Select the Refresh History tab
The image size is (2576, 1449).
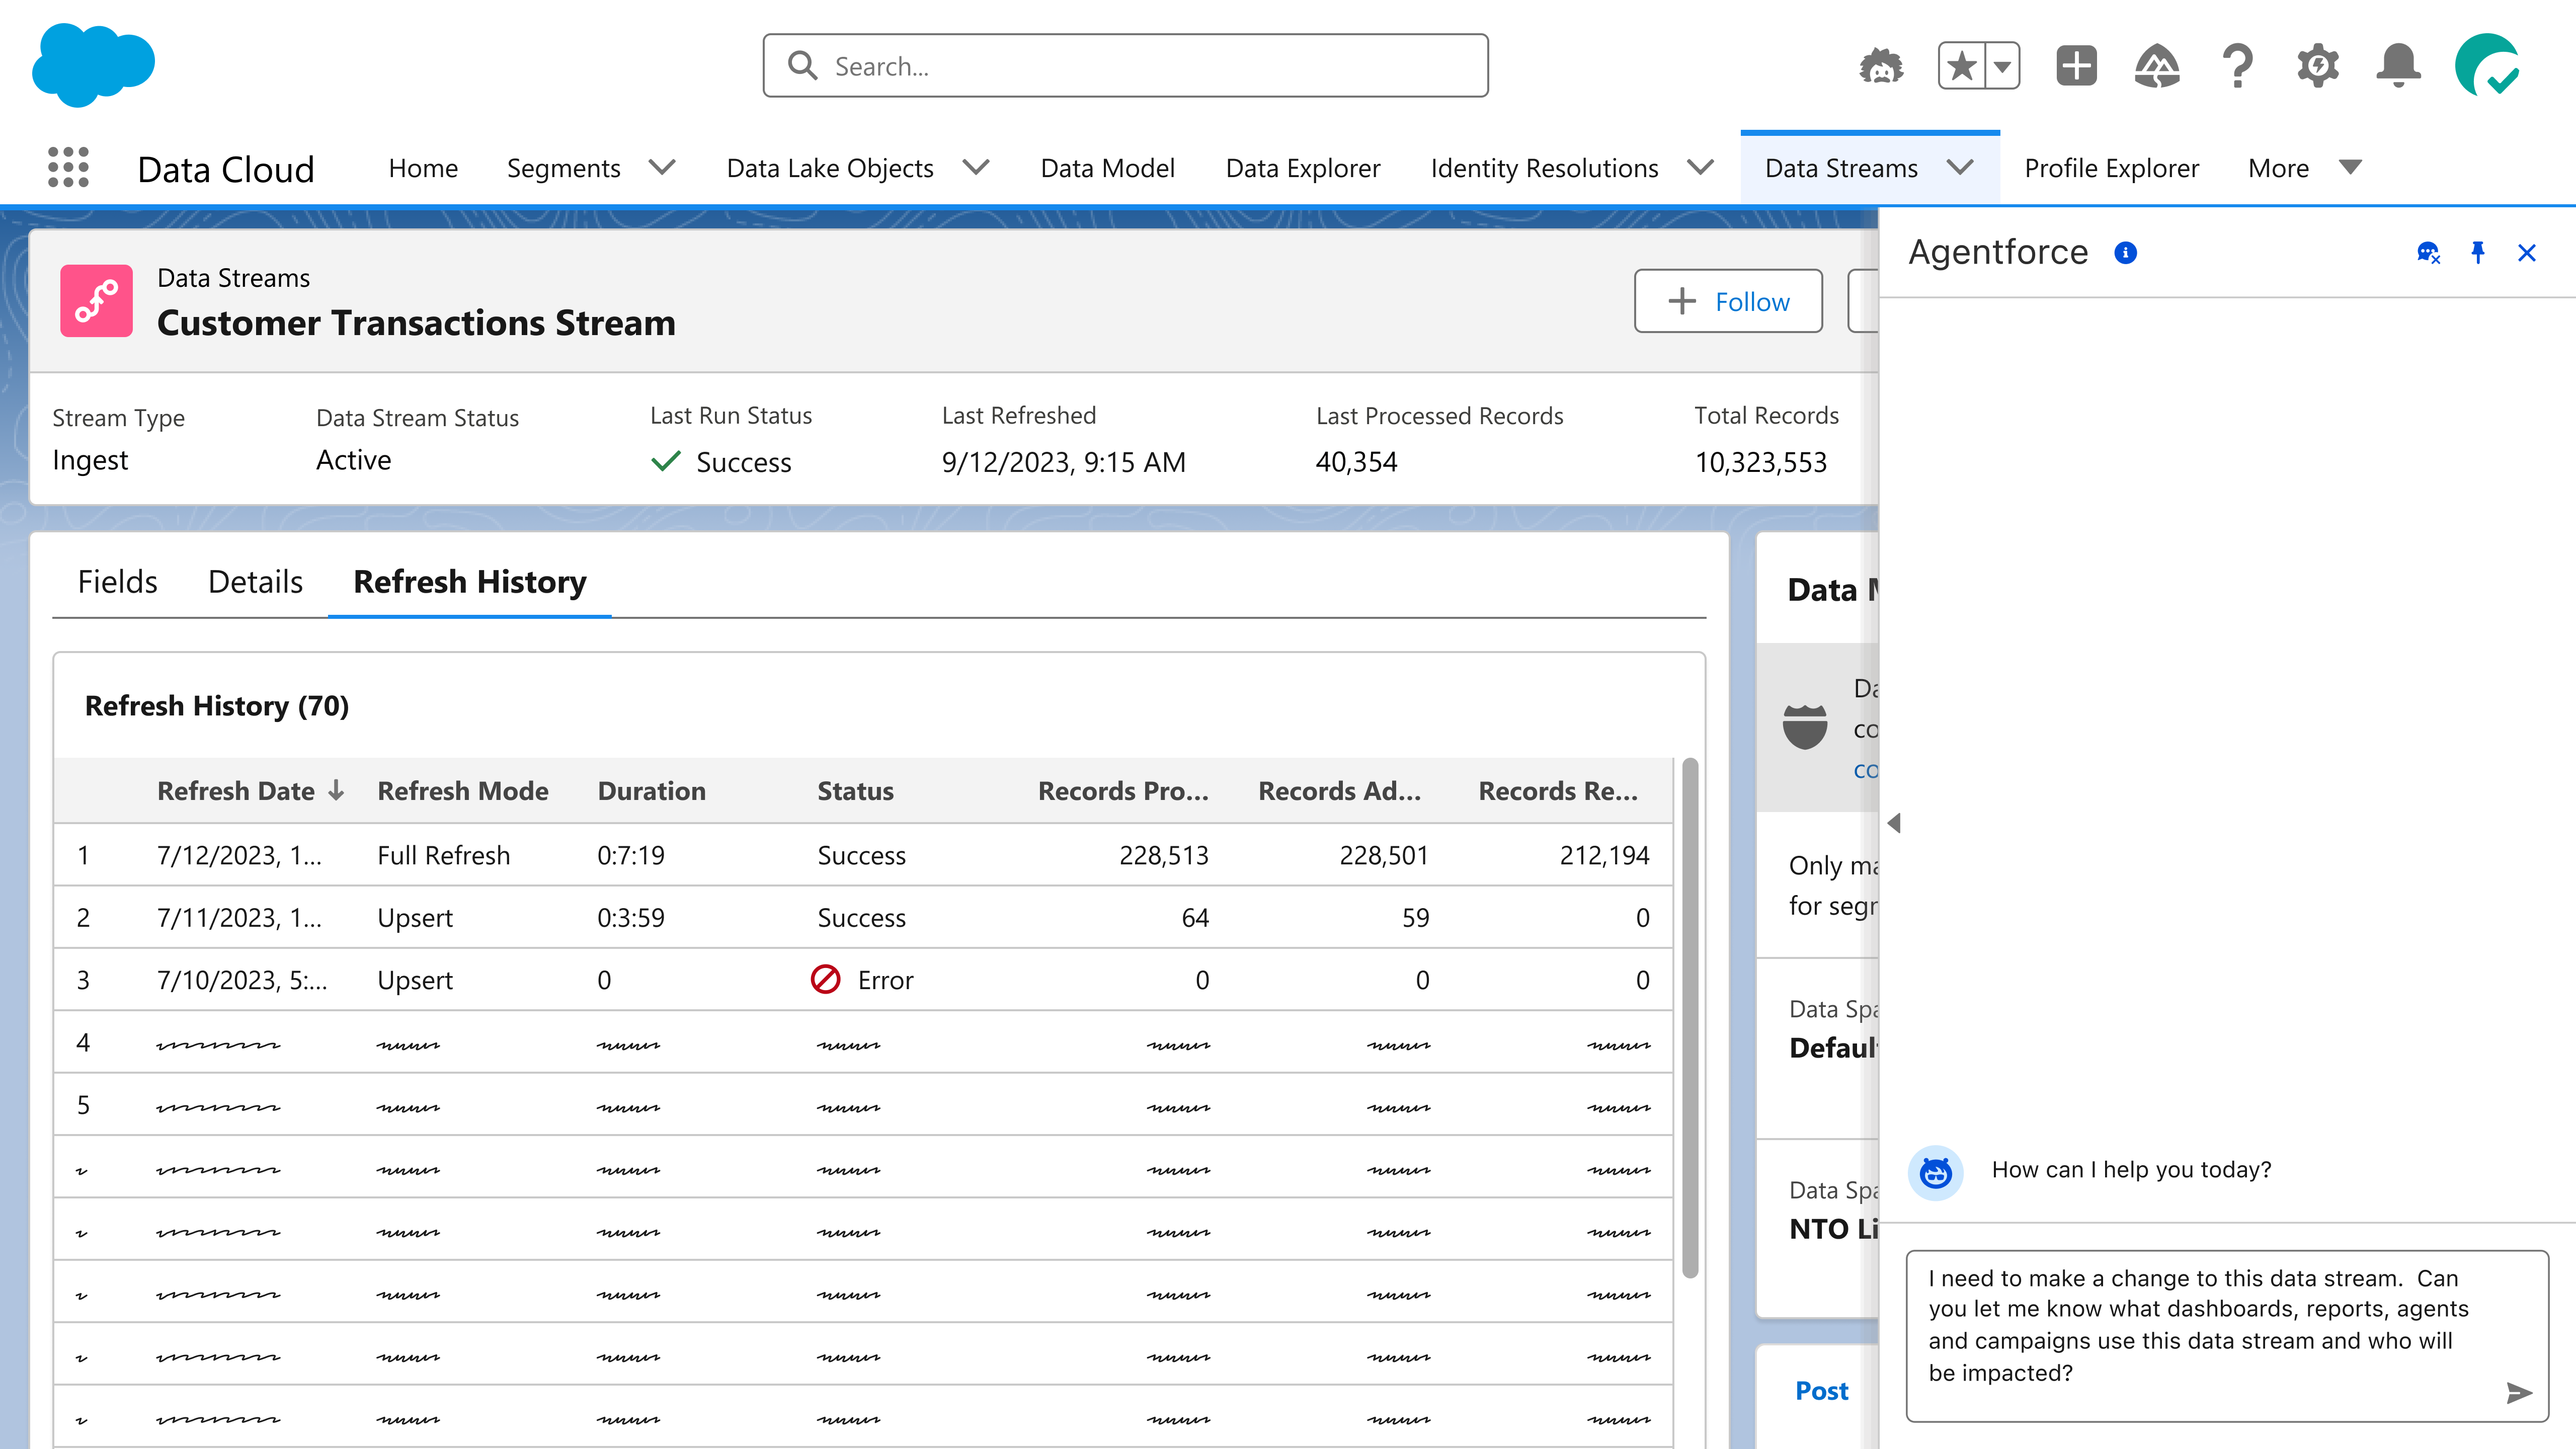click(470, 582)
